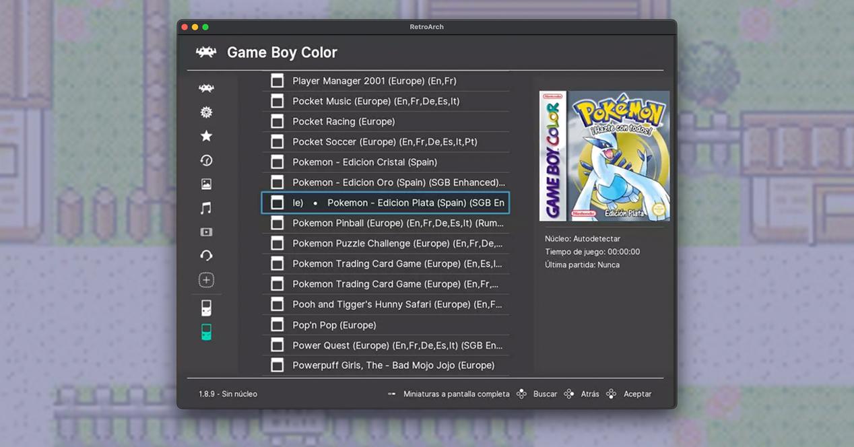Click the file icon beside Pokemon Pinball

277,223
